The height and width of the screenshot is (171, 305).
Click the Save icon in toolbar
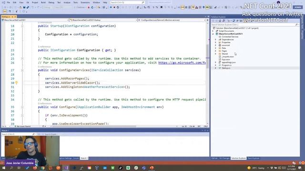tap(24, 7)
